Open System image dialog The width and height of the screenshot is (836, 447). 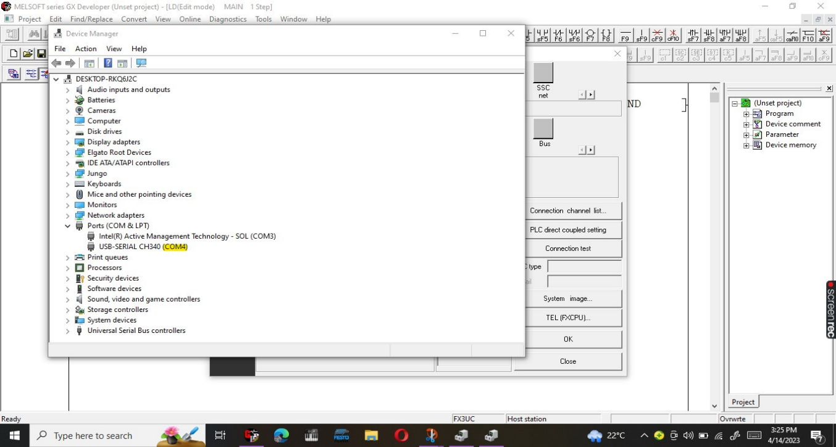point(568,298)
